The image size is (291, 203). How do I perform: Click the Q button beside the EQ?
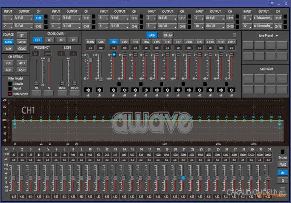pos(283,180)
